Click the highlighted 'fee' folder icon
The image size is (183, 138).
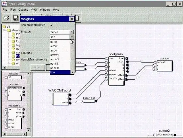point(14,56)
